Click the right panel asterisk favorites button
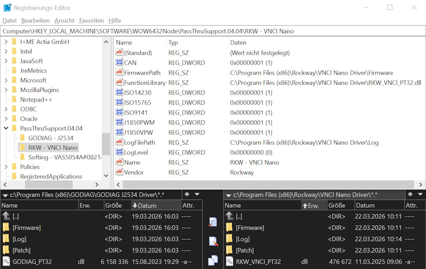 pyautogui.click(x=410, y=194)
